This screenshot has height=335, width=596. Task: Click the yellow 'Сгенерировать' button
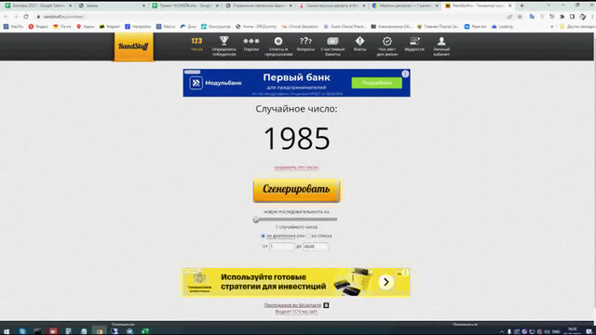pos(296,190)
